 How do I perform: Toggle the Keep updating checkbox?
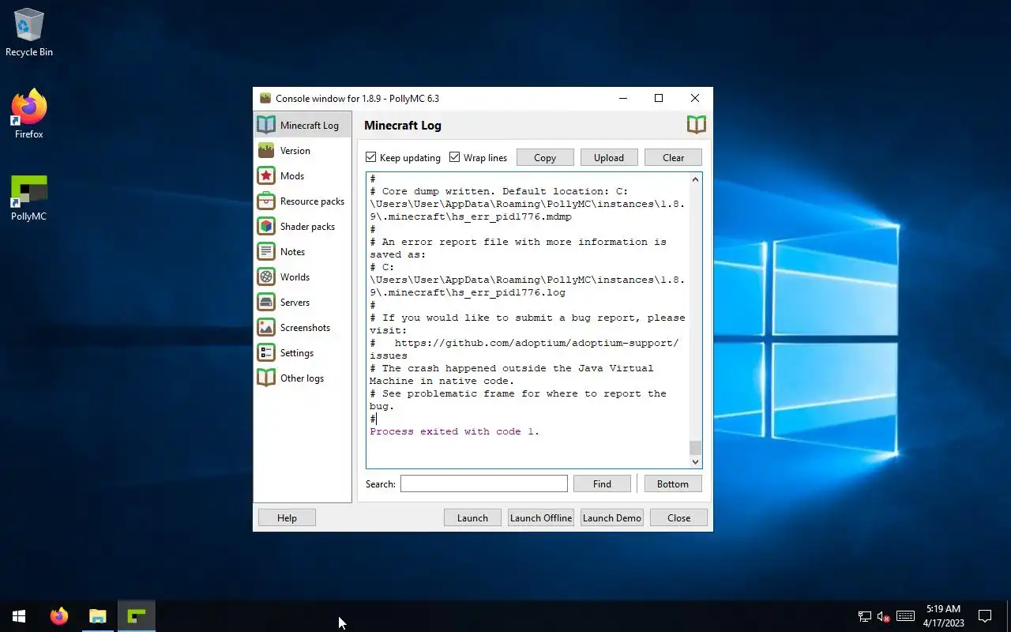[370, 157]
